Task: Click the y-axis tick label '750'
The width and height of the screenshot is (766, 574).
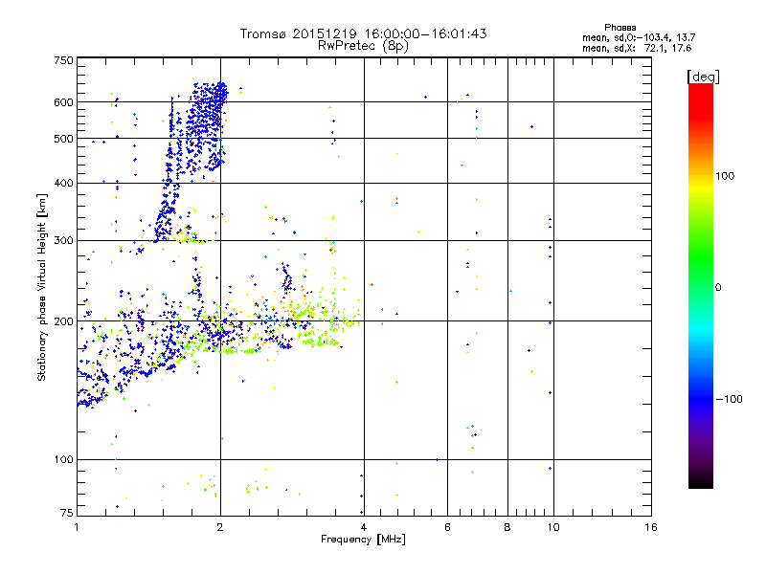Action: [x=63, y=60]
